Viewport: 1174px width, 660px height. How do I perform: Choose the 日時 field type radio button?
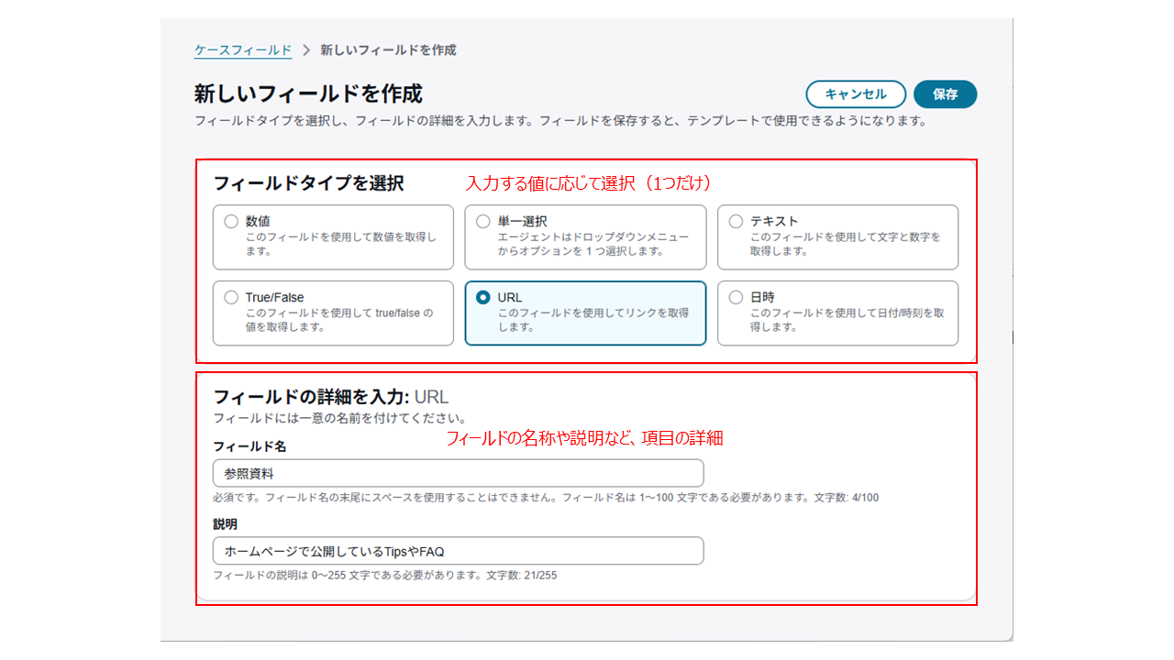736,297
